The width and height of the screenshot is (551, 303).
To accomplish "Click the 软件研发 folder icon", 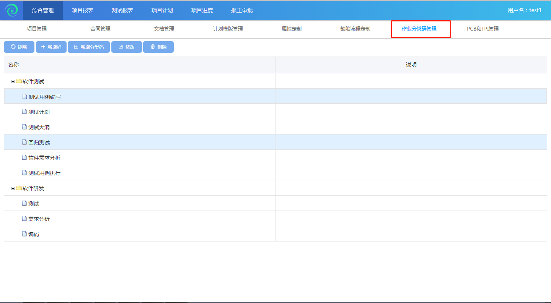I will [19, 188].
